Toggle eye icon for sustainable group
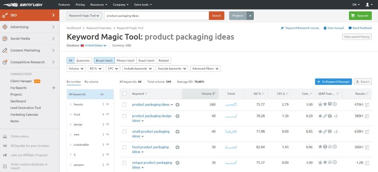The image size is (378, 172). point(108,144)
